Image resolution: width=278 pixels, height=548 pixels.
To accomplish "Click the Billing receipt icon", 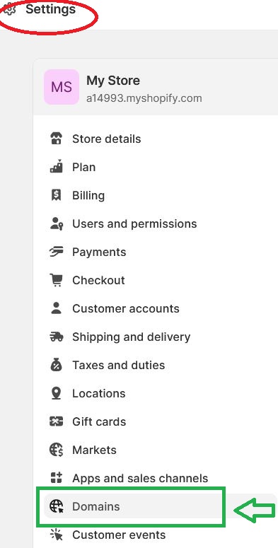I will (x=56, y=195).
